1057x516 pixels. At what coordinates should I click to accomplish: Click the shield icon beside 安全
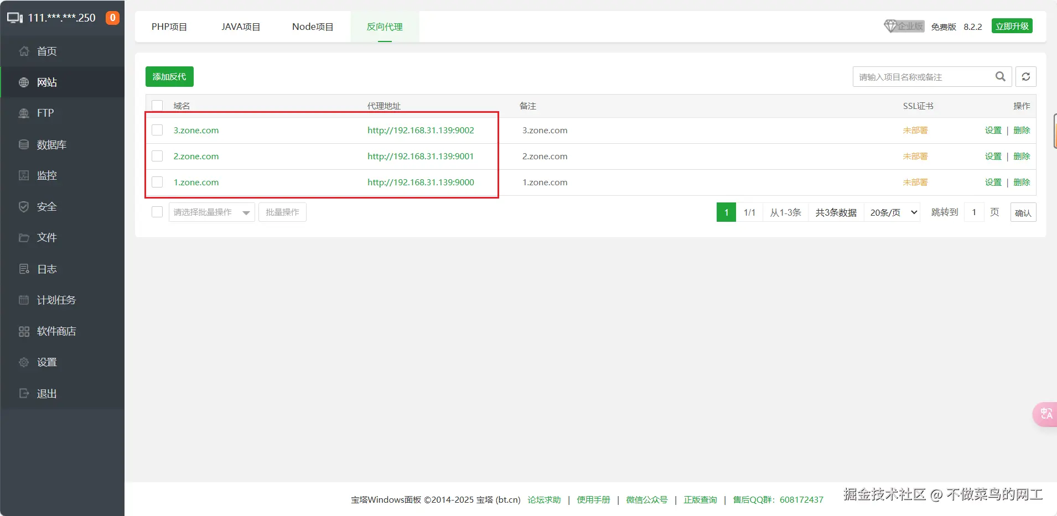[x=24, y=207]
